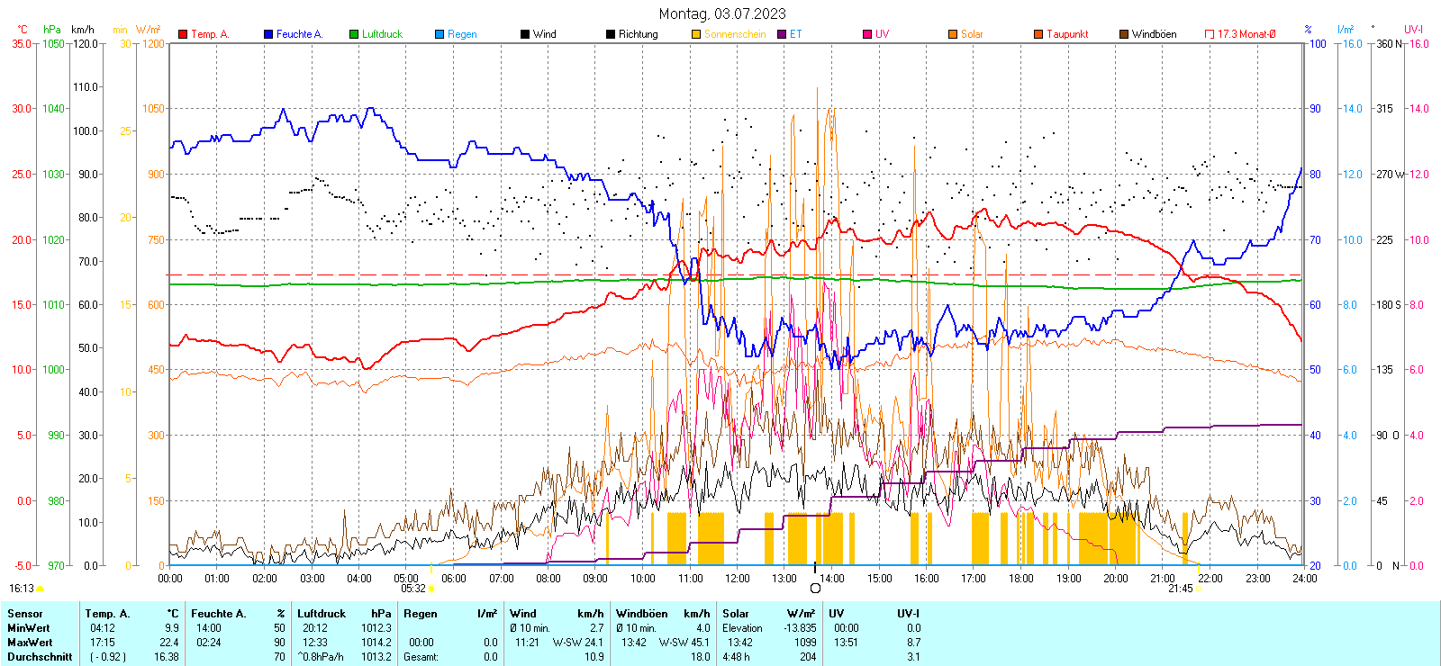
Task: Click the sunset time 21:45 label
Action: point(1180,589)
